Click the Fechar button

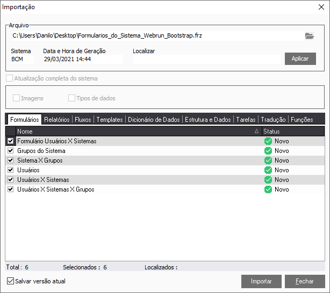tap(305, 281)
